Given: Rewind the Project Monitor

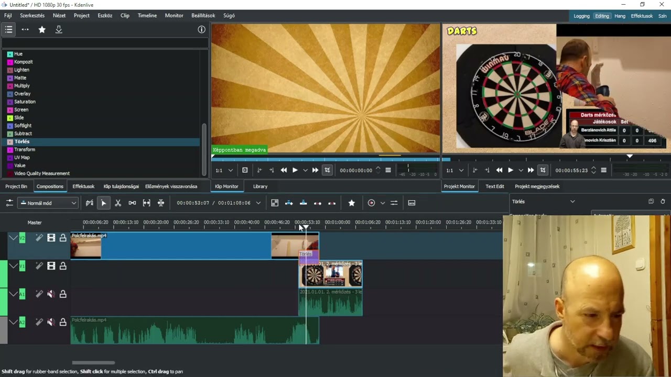Looking at the screenshot, I should (499, 170).
